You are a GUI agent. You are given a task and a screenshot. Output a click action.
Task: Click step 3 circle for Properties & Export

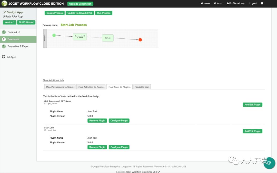click(x=4, y=46)
